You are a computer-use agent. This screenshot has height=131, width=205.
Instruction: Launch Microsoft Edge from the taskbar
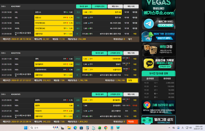click(75, 128)
